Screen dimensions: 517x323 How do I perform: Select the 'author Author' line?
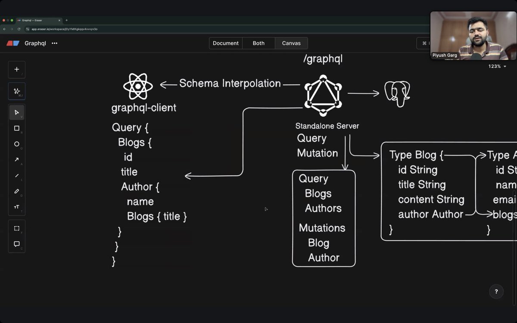click(x=430, y=214)
